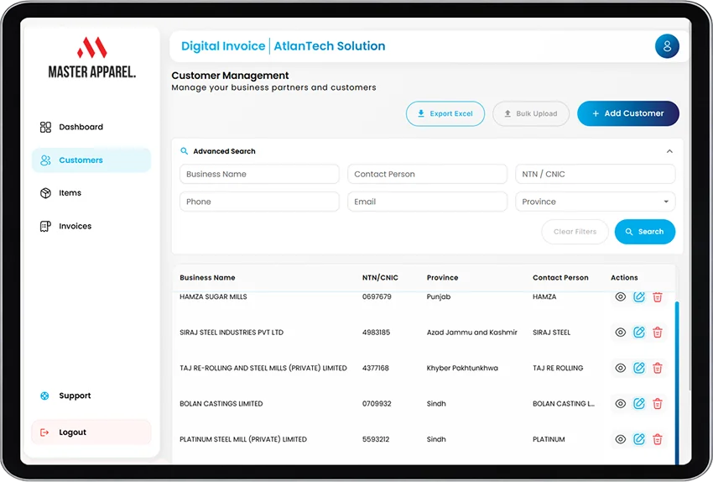View PLATINUM STEEL MILL details via eye icon

(x=620, y=439)
